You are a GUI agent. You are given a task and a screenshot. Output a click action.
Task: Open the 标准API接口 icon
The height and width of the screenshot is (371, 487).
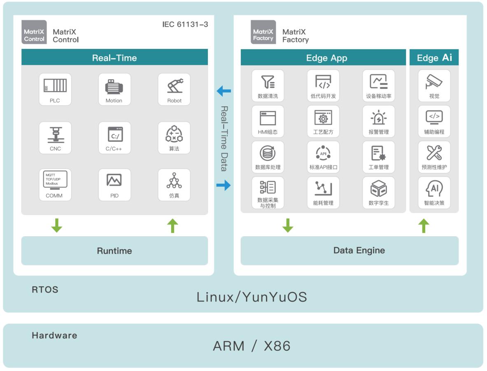tap(323, 157)
